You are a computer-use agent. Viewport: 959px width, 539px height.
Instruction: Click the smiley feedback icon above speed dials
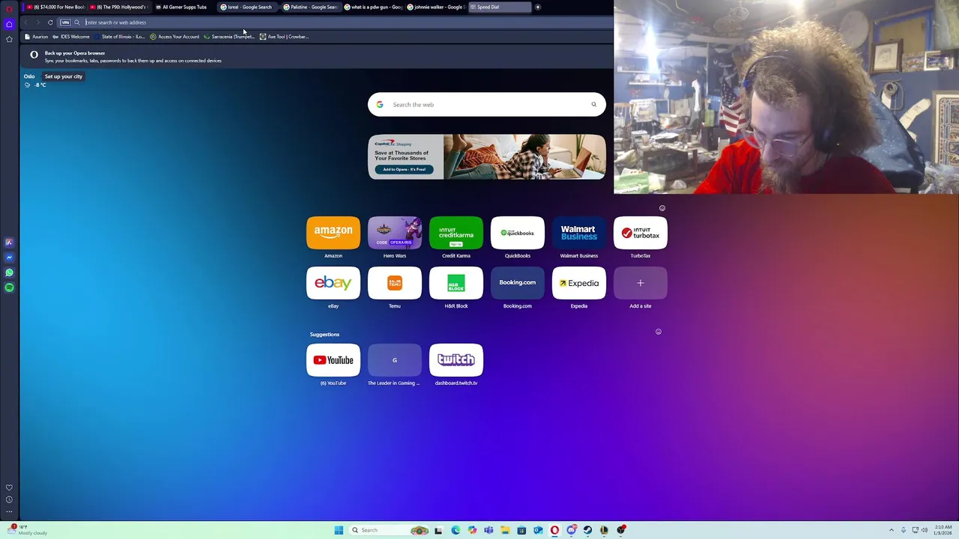click(x=662, y=208)
